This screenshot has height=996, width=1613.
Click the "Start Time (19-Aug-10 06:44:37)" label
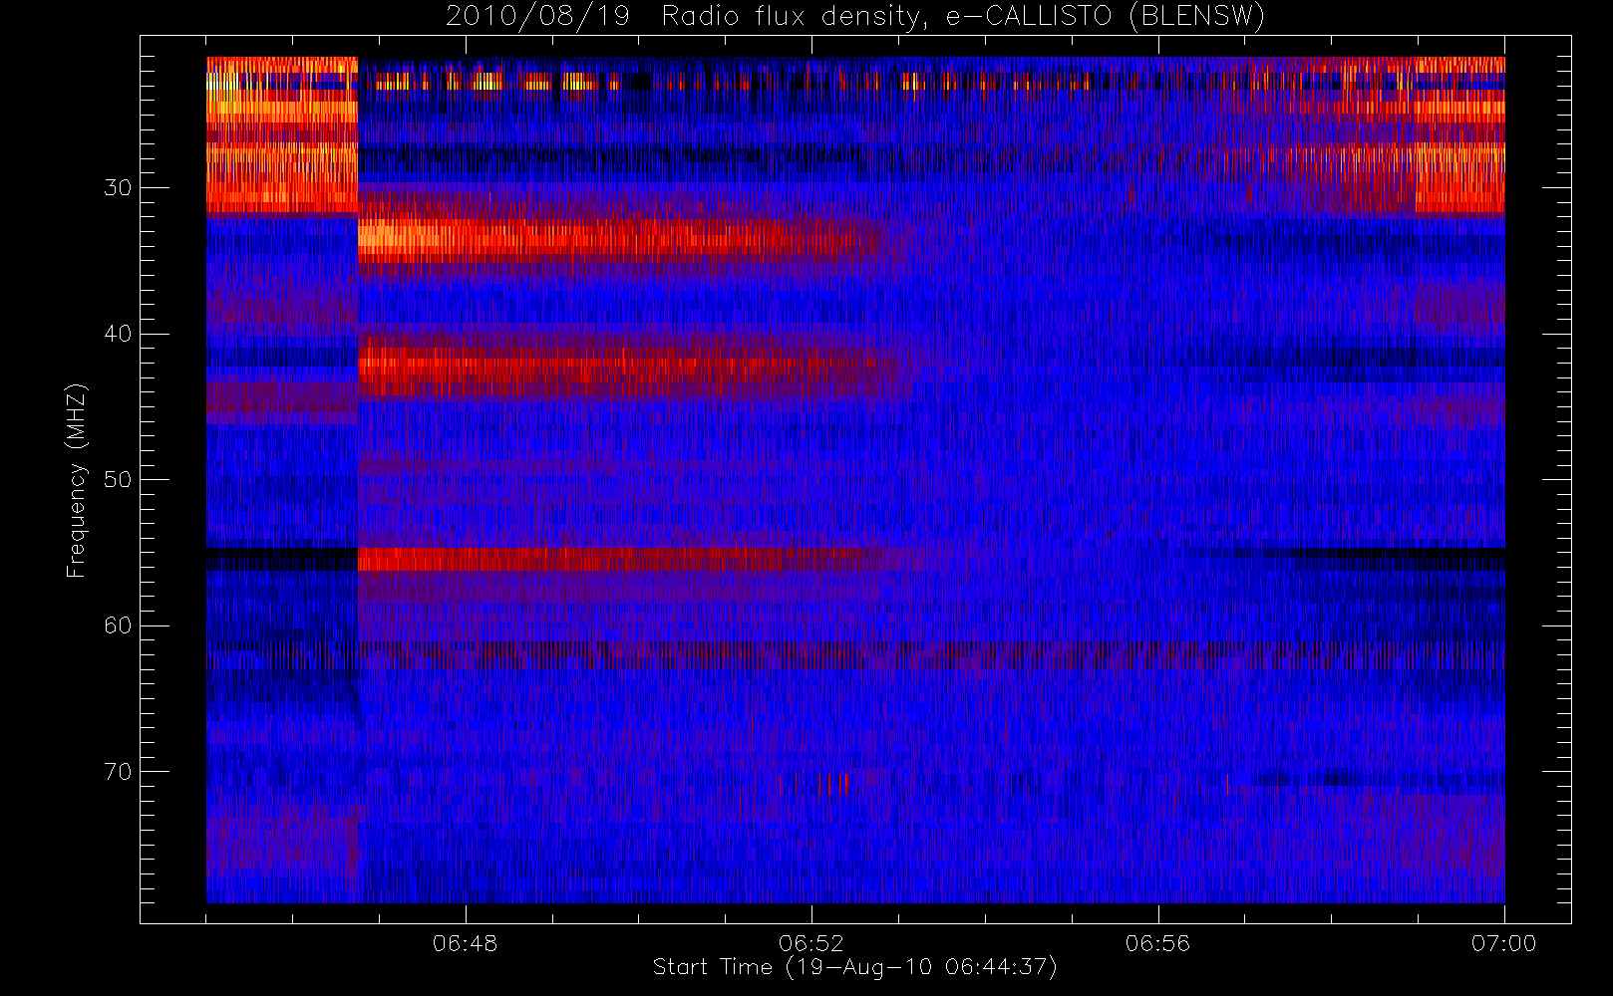tap(854, 967)
